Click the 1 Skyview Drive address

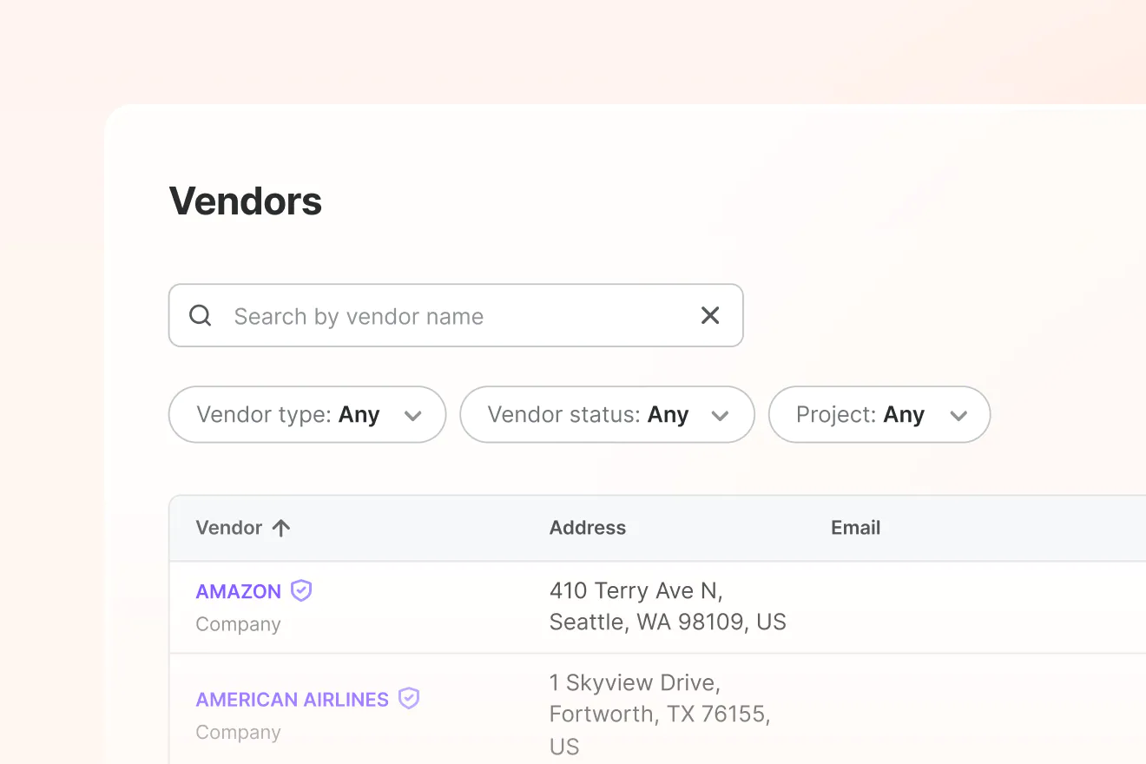click(x=660, y=714)
